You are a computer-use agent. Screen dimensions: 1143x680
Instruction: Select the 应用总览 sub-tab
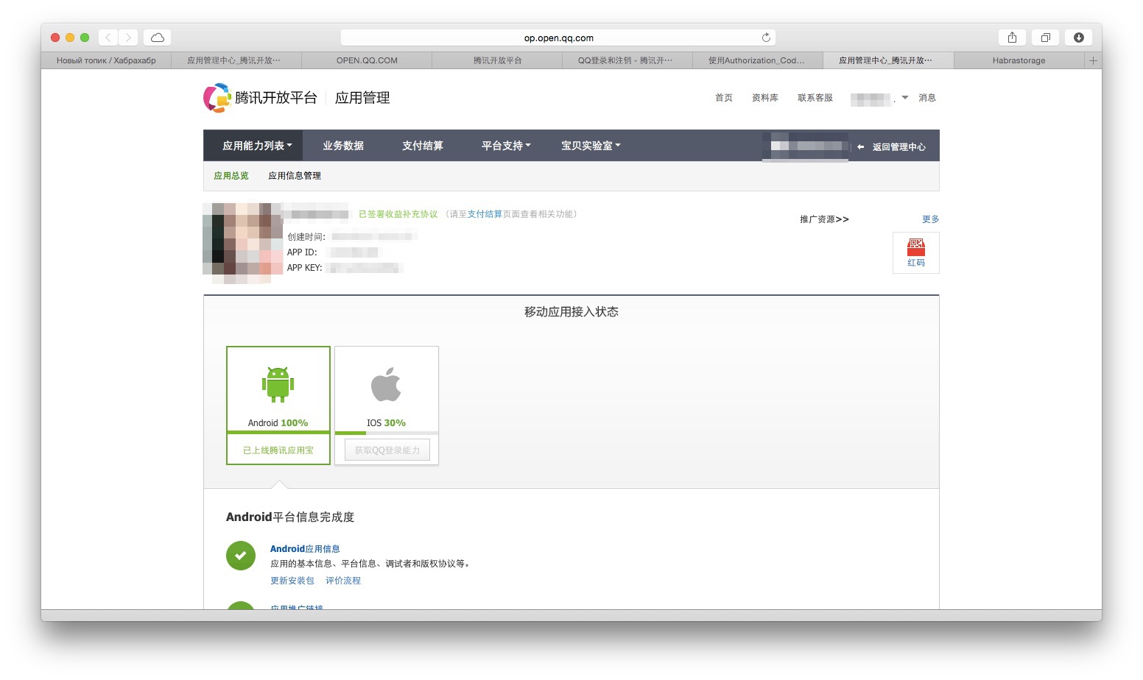[231, 176]
